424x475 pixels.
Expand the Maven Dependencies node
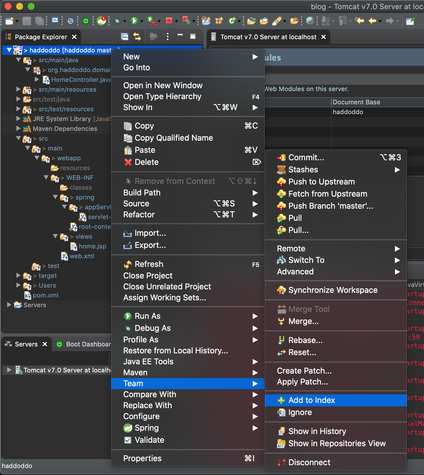pos(18,129)
